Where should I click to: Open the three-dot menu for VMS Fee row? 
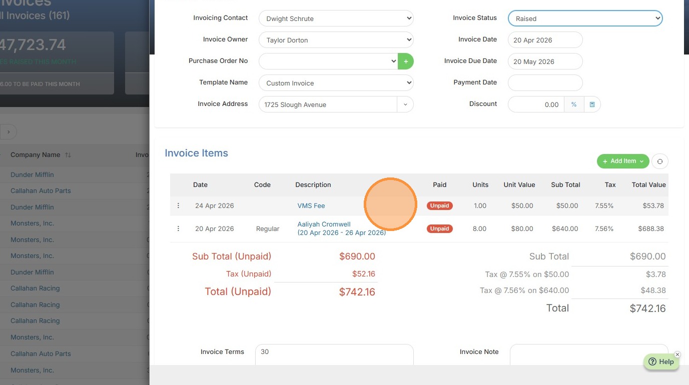(x=178, y=205)
